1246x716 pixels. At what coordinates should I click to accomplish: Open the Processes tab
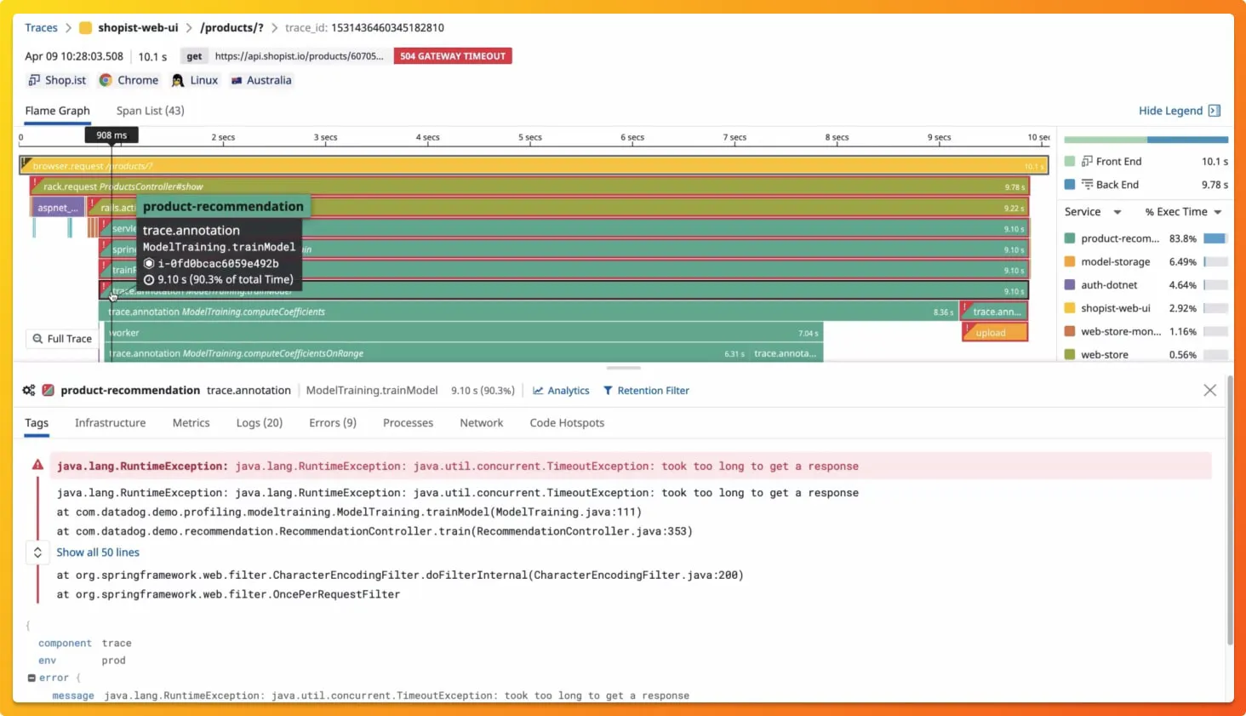(408, 423)
